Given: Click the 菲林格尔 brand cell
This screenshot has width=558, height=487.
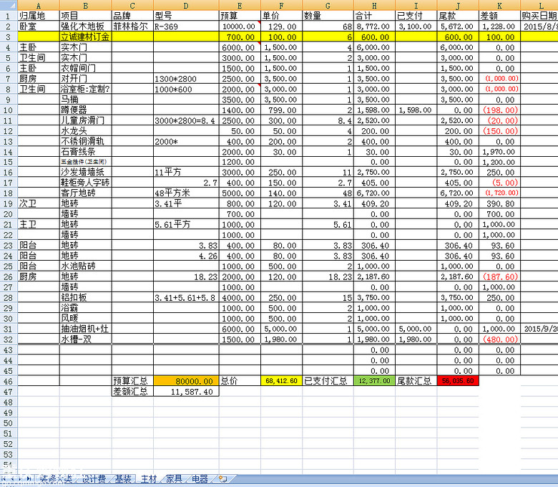Looking at the screenshot, I should click(132, 25).
